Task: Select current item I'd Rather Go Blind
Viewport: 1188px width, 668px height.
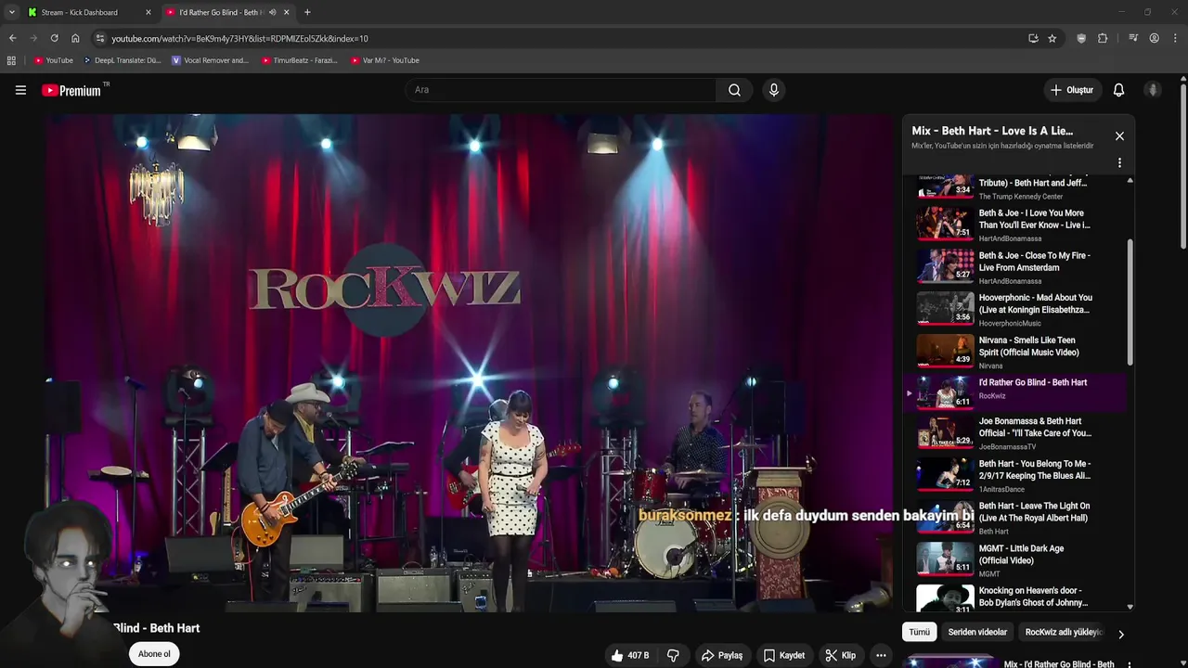Action: pos(1014,393)
